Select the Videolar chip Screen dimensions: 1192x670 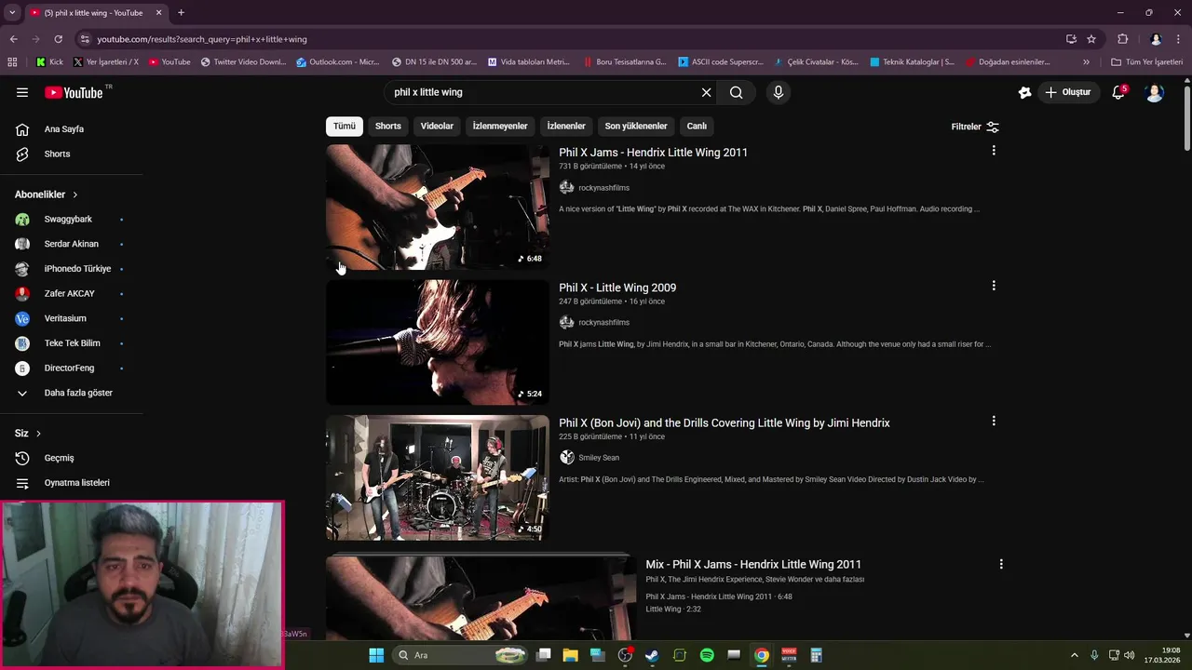[x=437, y=126]
